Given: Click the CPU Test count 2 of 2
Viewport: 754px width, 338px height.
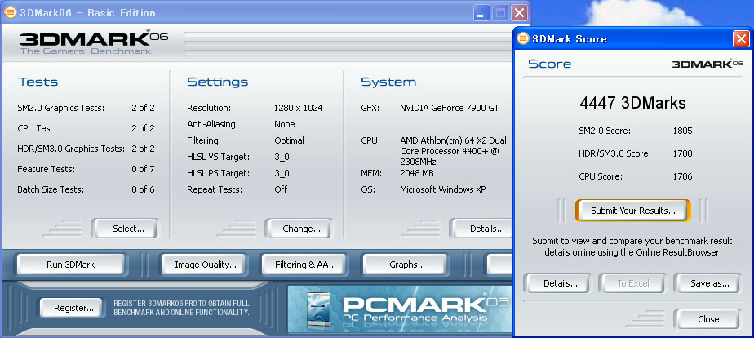Looking at the screenshot, I should tap(144, 128).
